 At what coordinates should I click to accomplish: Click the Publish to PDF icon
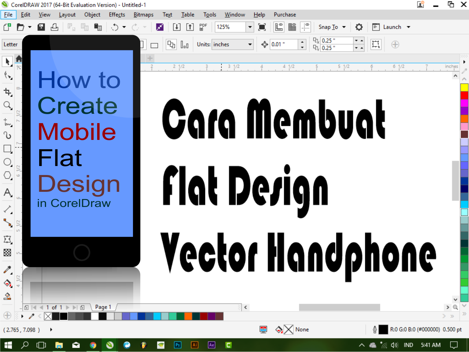click(x=203, y=27)
